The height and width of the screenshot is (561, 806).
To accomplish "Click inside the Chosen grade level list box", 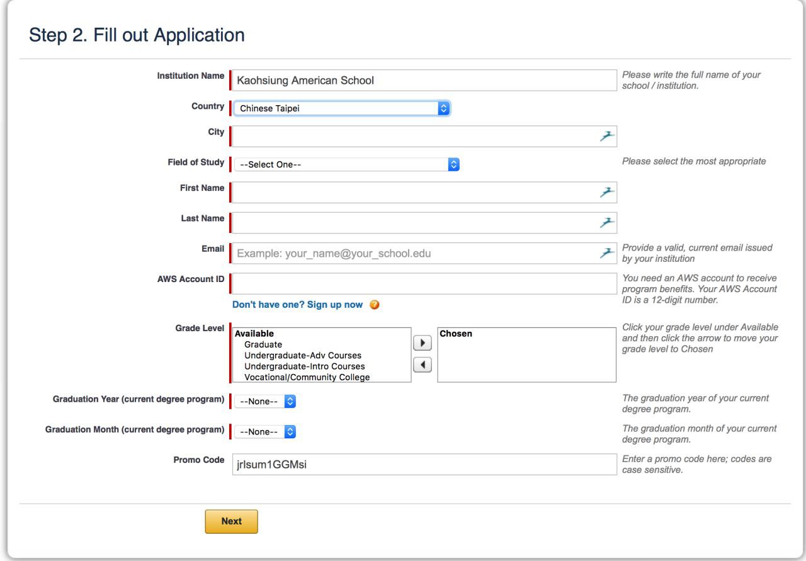I will tap(526, 354).
